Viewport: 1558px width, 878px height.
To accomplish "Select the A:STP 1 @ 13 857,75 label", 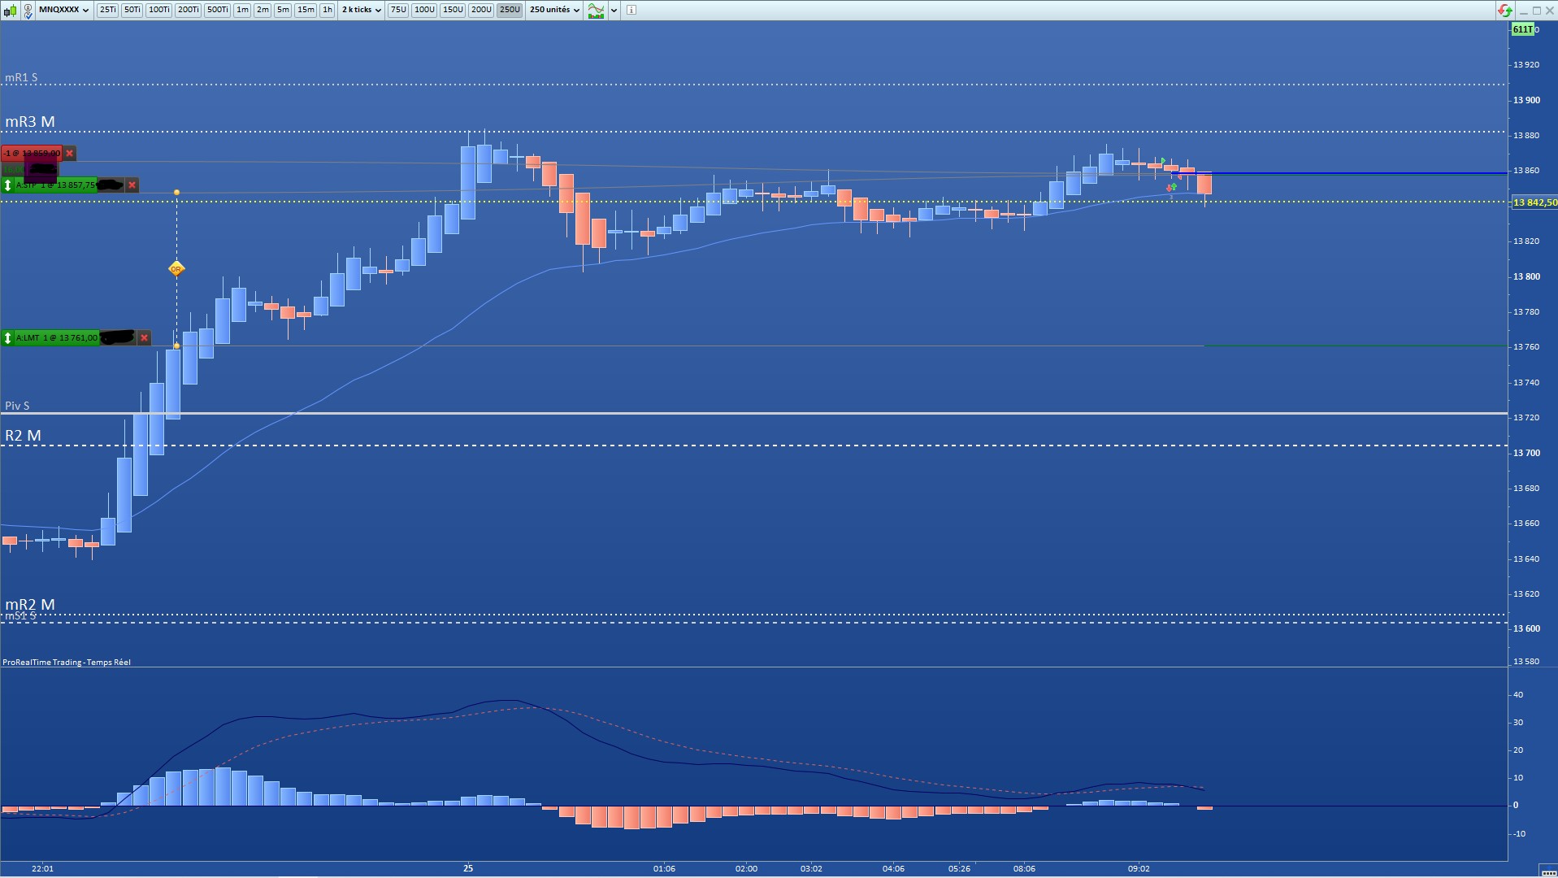I will [x=55, y=185].
